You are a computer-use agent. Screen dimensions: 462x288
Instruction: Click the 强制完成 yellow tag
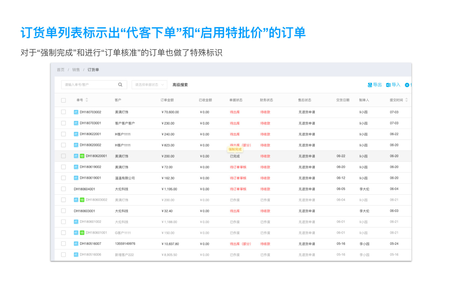[235, 149]
